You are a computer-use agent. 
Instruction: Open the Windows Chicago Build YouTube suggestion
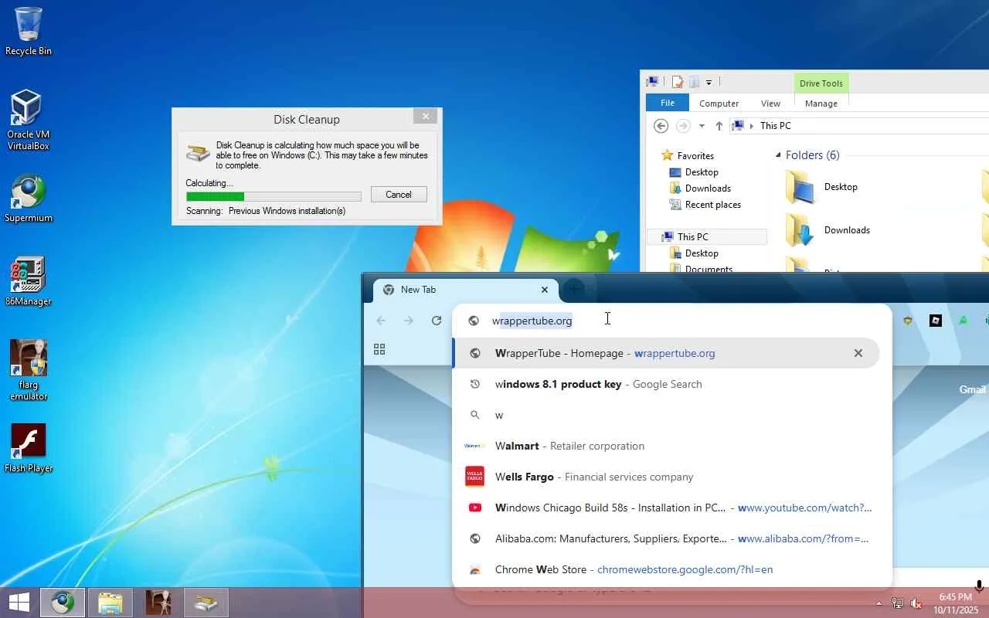[666, 508]
